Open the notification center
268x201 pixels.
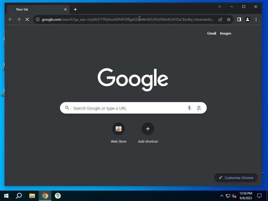tap(259, 196)
